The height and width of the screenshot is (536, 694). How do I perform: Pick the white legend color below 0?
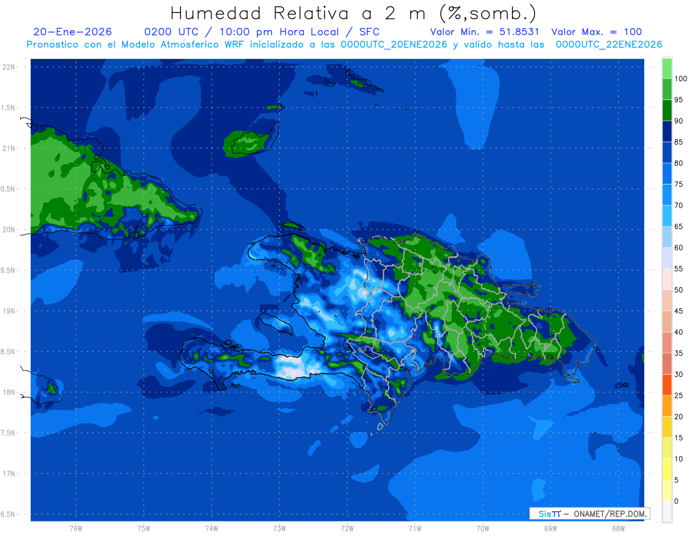[x=667, y=511]
